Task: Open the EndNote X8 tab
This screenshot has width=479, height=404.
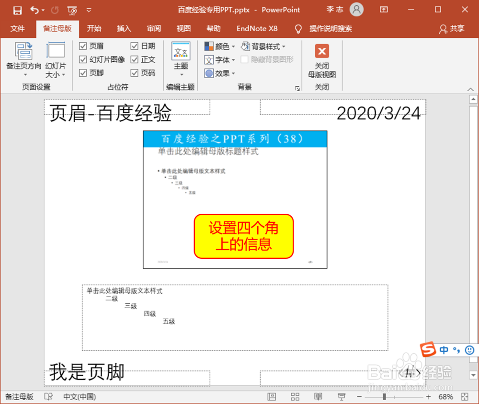Action: coord(257,29)
